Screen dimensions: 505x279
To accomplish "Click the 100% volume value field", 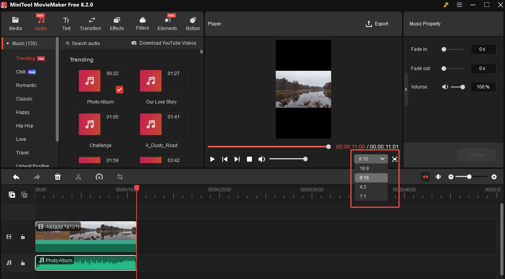I will click(x=483, y=87).
